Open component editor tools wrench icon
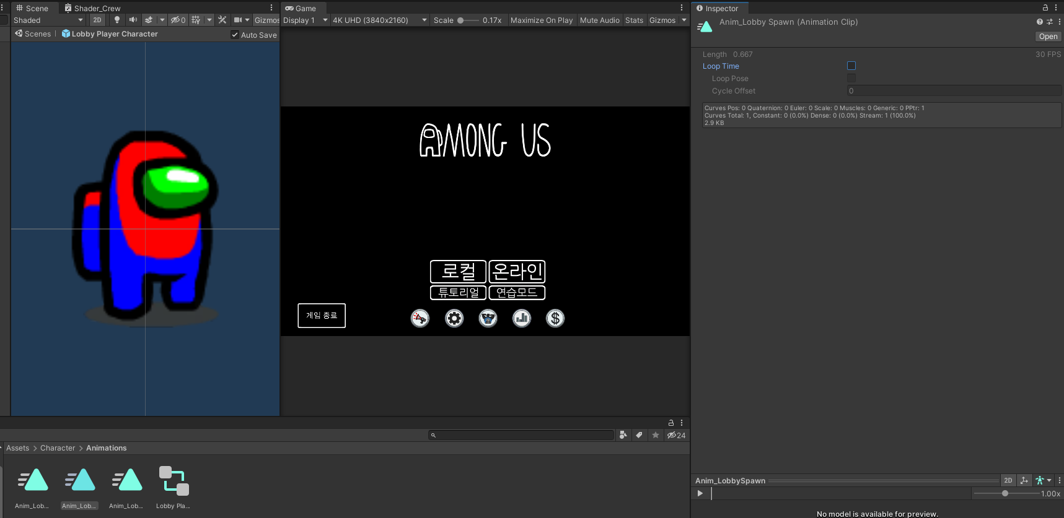The height and width of the screenshot is (518, 1064). pos(222,20)
